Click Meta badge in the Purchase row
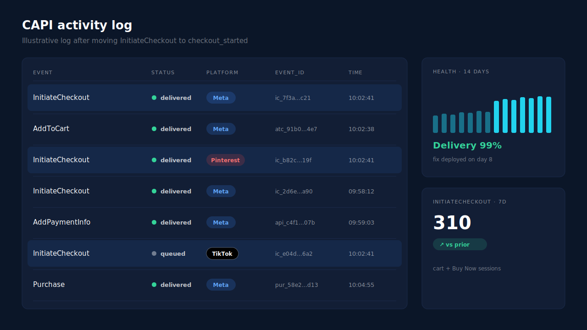This screenshot has width=587, height=330. tap(221, 285)
